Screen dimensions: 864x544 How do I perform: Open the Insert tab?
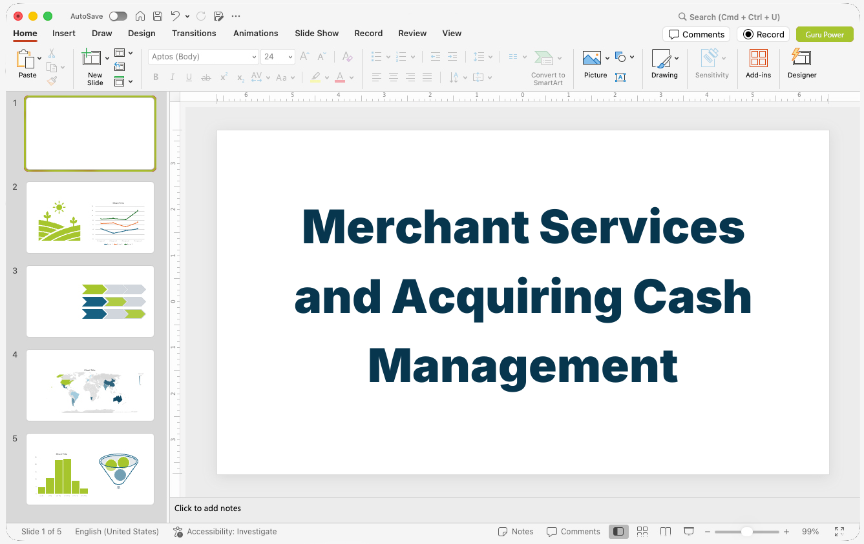(x=64, y=34)
